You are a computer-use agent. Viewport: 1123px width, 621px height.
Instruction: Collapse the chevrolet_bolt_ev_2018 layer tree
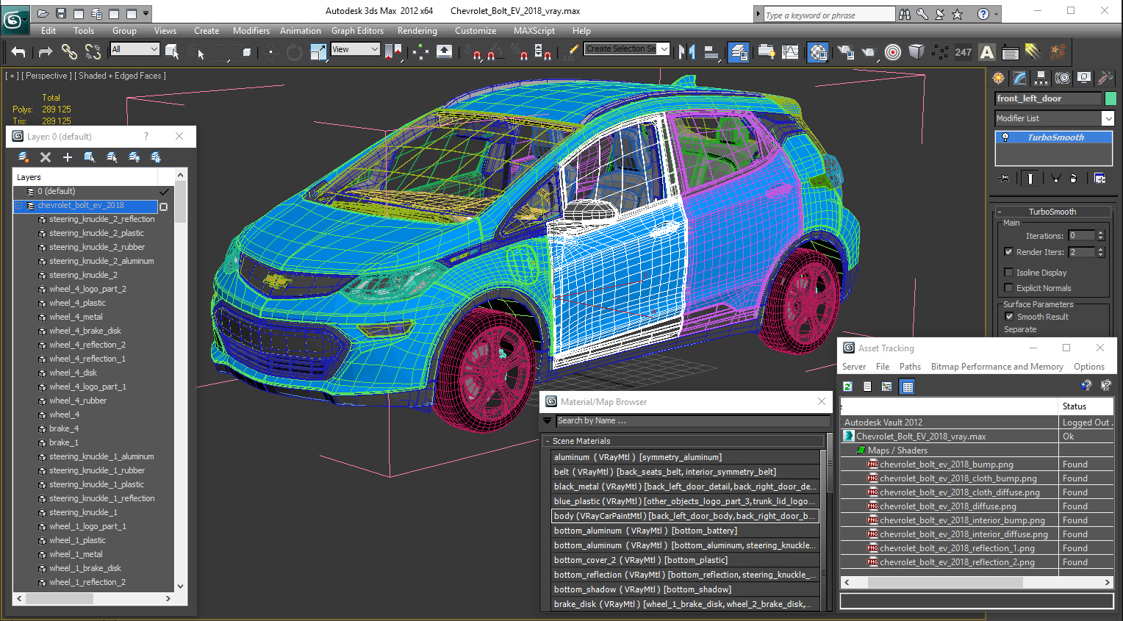[x=19, y=206]
